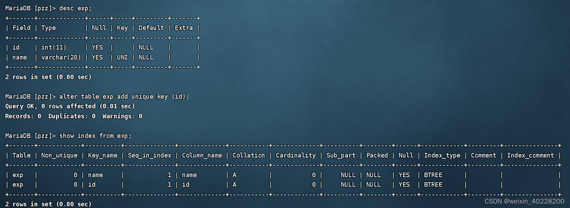Click the 'Field' header in desc table
The height and width of the screenshot is (208, 570).
pyautogui.click(x=21, y=28)
